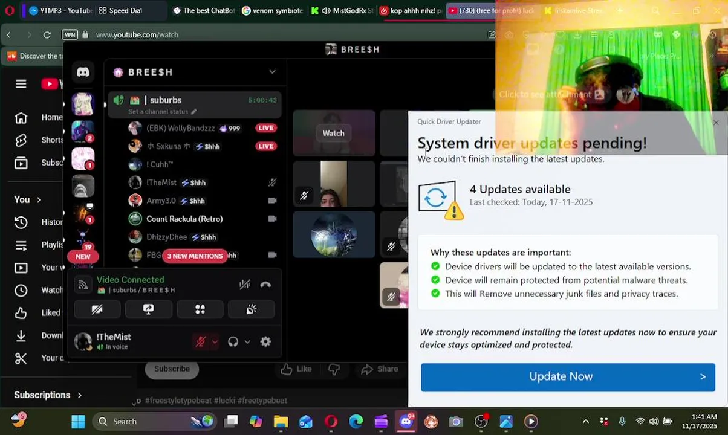Image resolution: width=728 pixels, height=435 pixels.
Task: Turn on camera in Discord voice panel
Action: click(x=97, y=309)
